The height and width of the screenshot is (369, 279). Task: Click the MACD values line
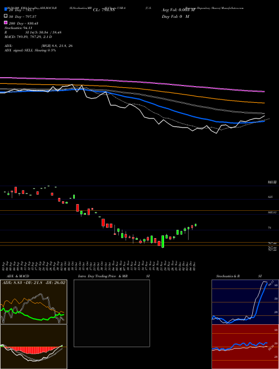coord(28,37)
